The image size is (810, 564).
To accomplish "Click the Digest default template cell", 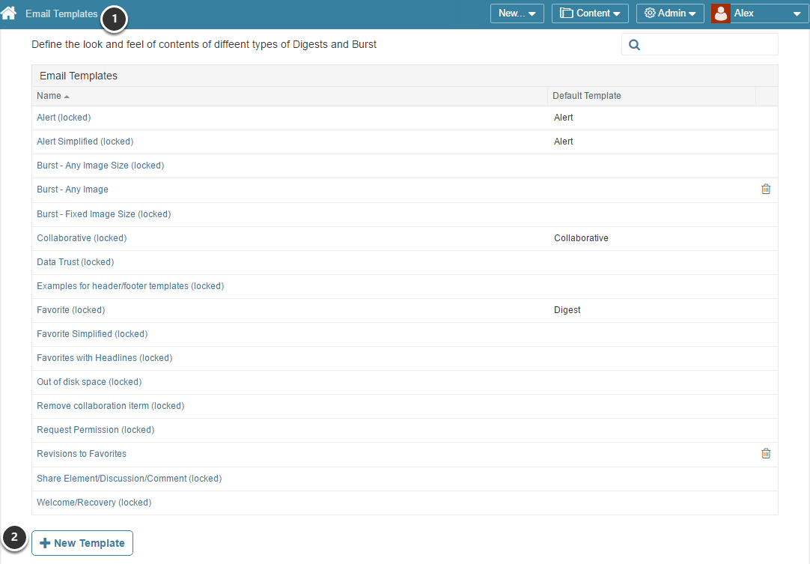I will point(567,309).
